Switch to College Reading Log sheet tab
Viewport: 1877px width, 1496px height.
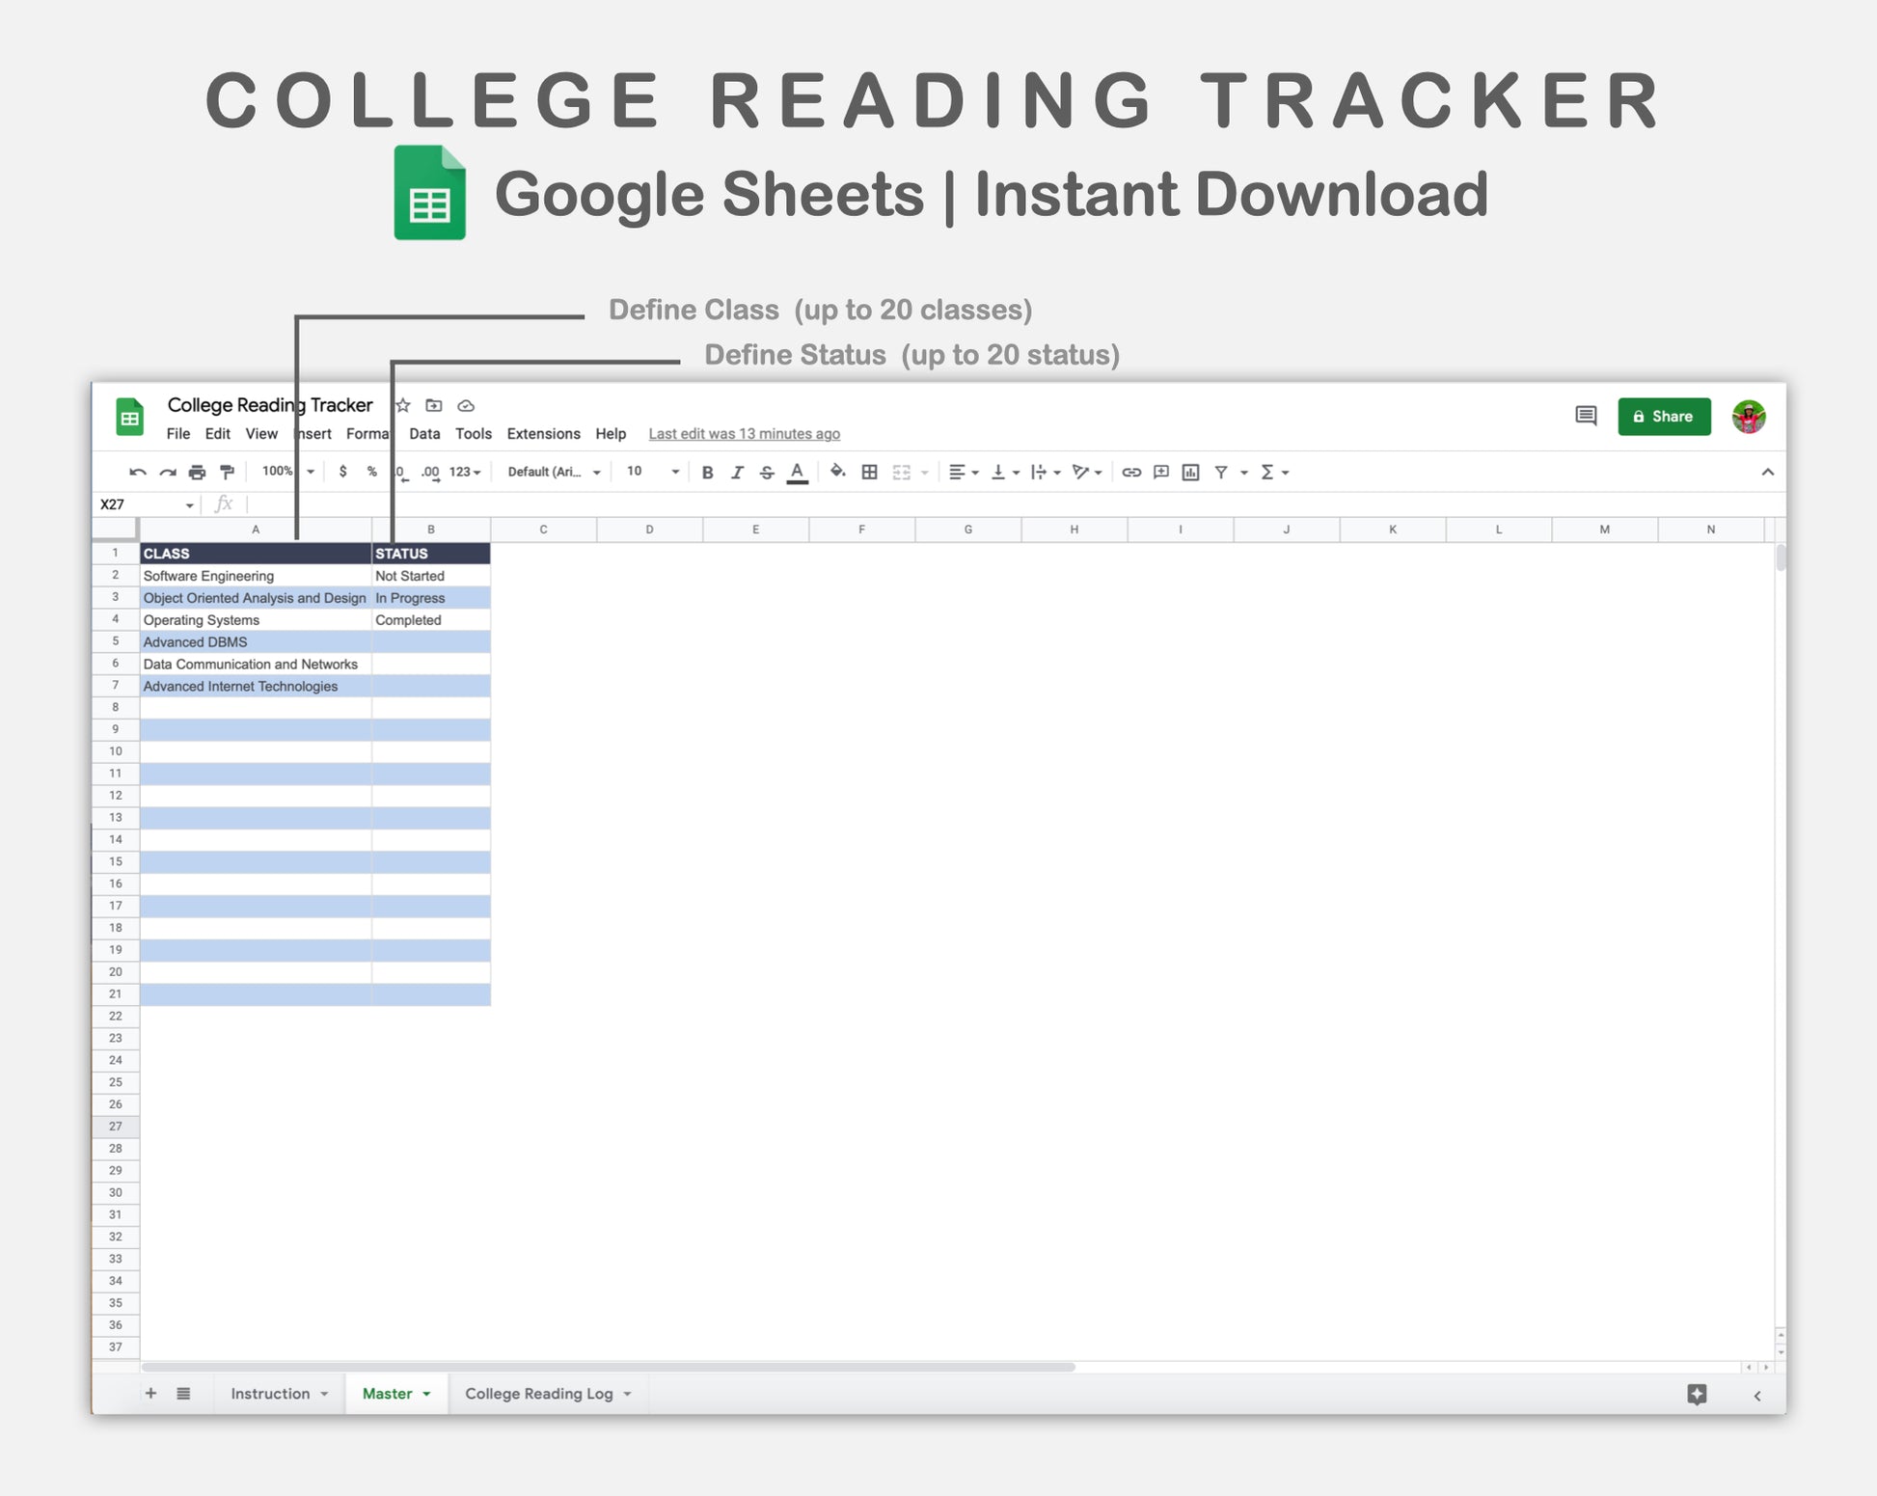click(538, 1394)
